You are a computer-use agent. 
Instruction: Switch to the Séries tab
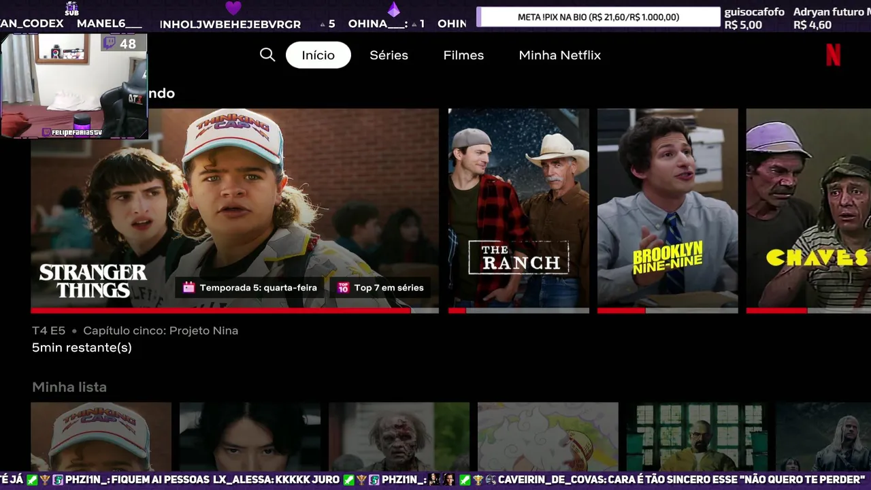389,55
